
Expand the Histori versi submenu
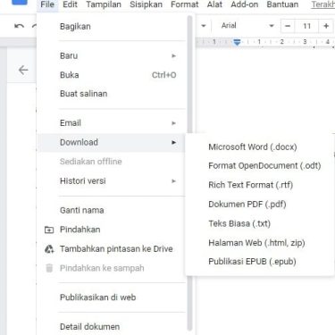[x=112, y=180]
